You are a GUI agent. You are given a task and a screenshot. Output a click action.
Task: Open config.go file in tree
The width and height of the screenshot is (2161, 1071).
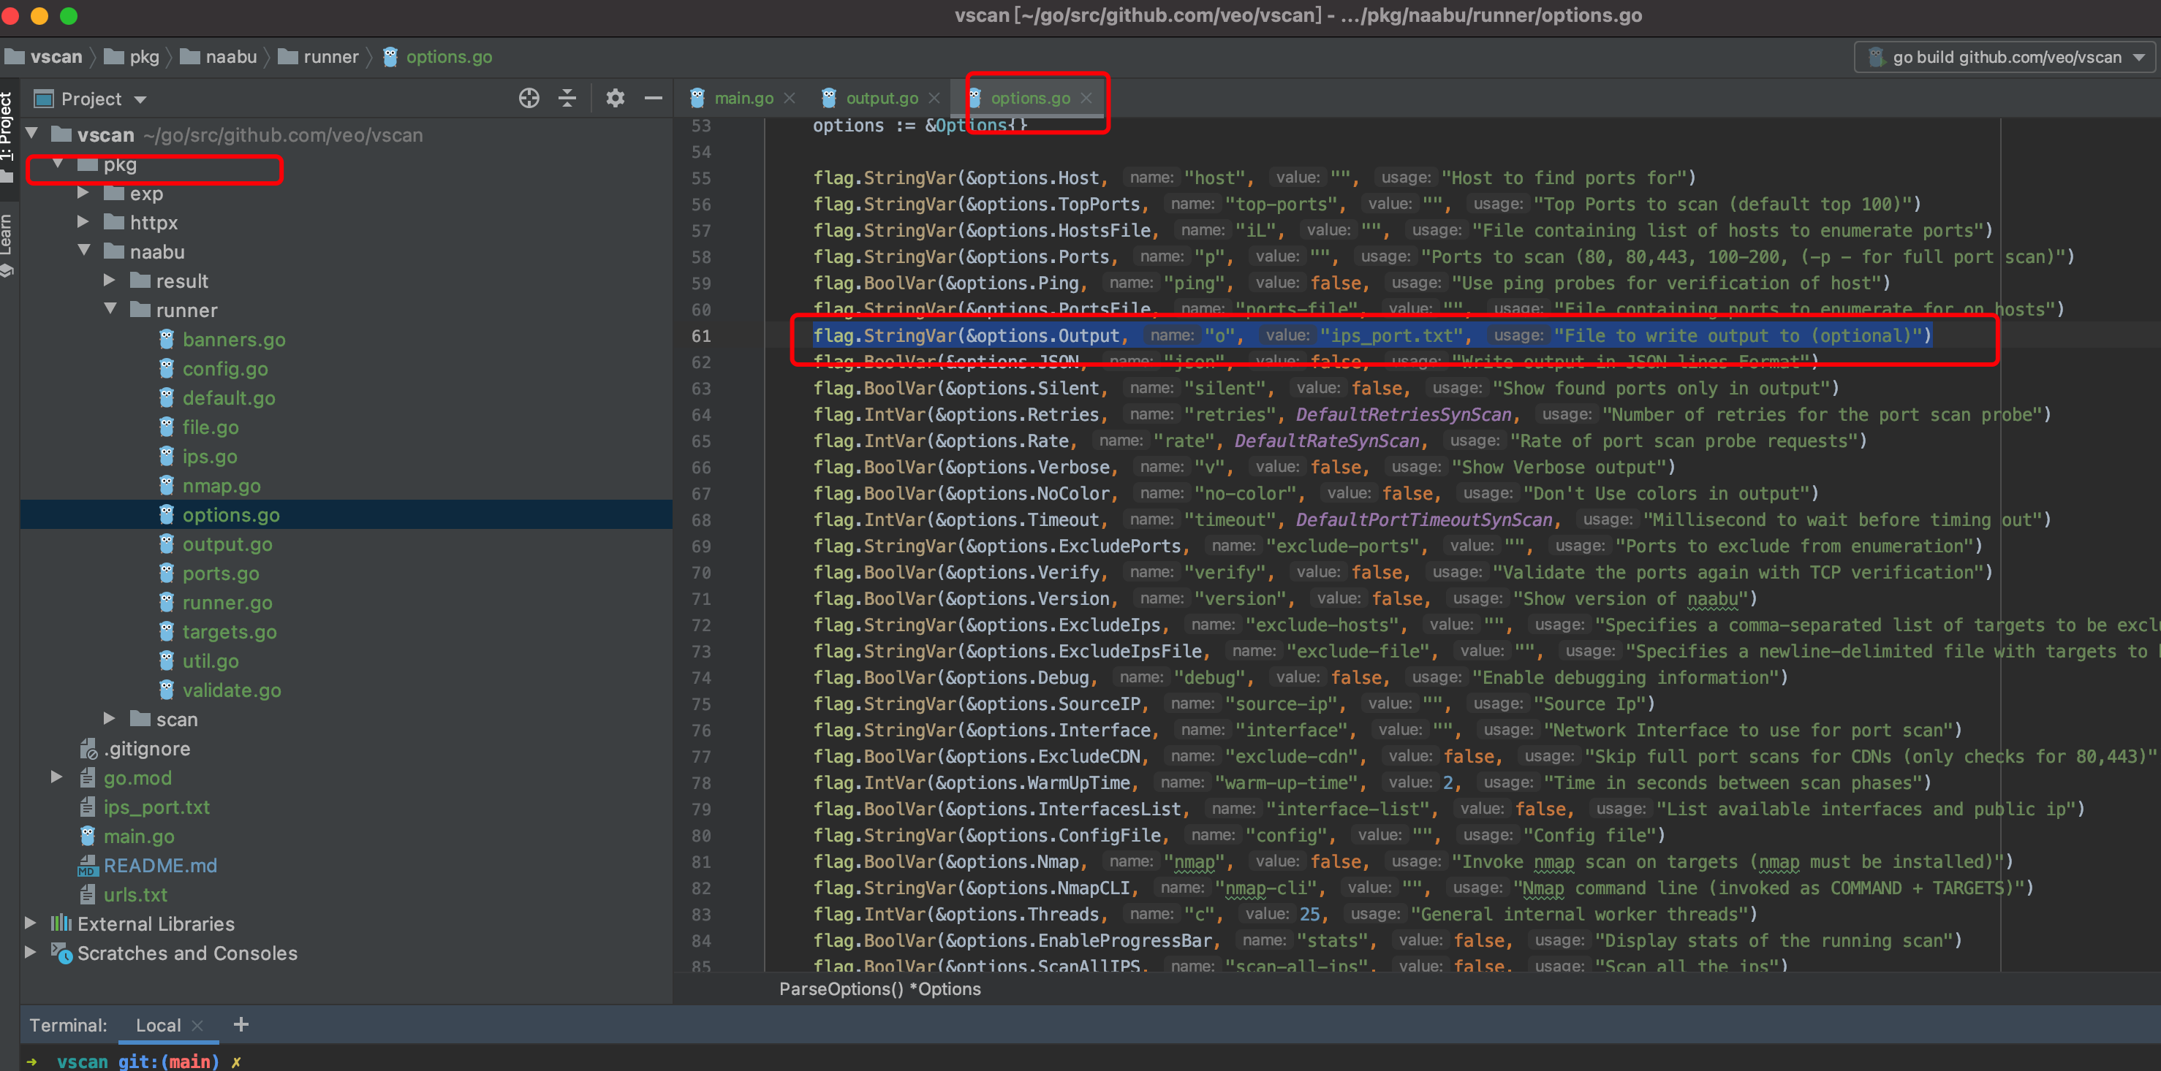[x=225, y=369]
